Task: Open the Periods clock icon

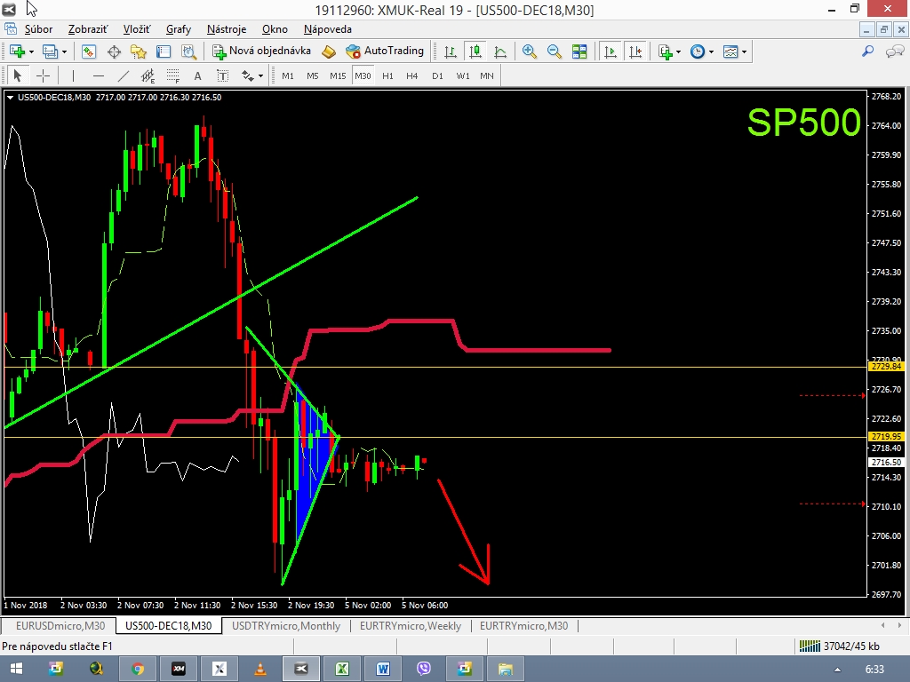Action: point(698,51)
